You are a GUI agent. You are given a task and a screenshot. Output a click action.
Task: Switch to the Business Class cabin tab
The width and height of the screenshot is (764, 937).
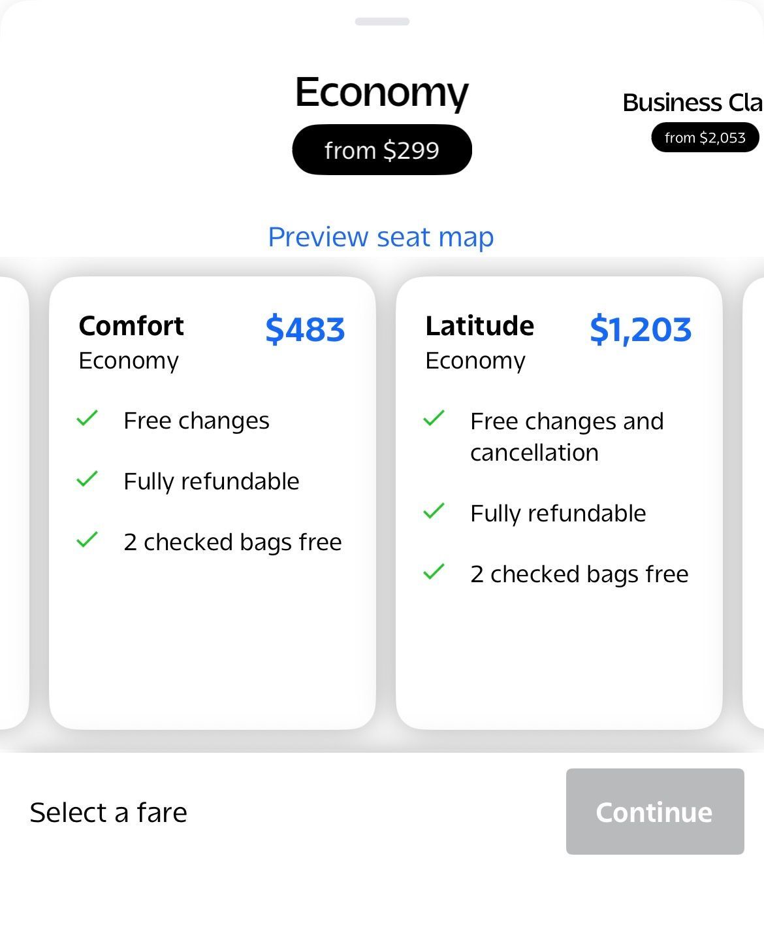click(693, 103)
